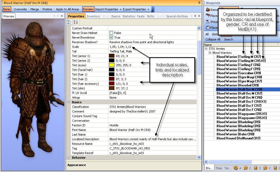Toggle the None button in toolbar
Screen dimensions: 280x172
[x=7, y=9]
